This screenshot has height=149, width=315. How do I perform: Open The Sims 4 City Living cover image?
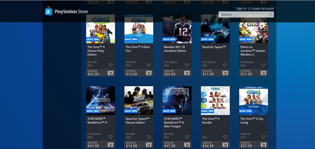(254, 101)
